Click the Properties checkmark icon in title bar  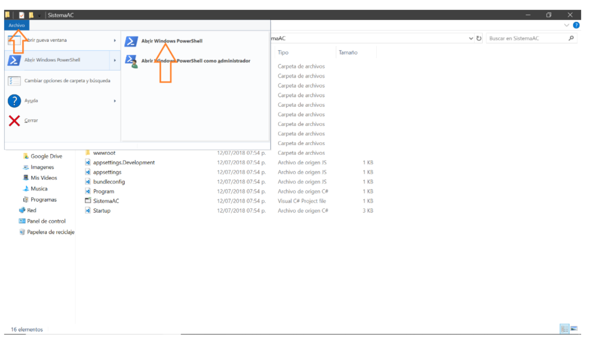[x=22, y=15]
